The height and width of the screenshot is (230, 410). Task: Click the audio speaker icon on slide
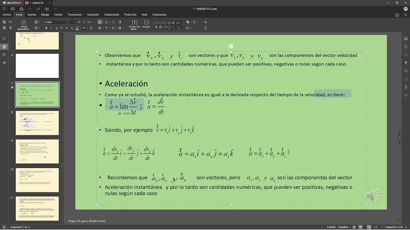click(373, 196)
